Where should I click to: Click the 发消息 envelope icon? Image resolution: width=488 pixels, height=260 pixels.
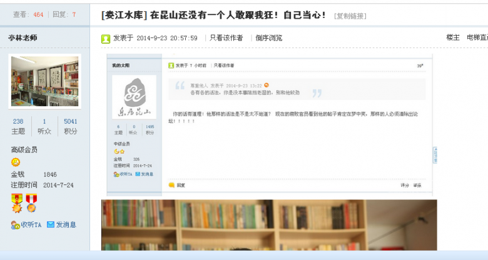coord(51,224)
